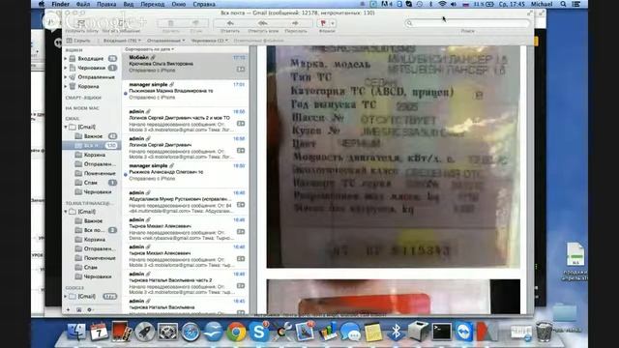
Task: Click the junk mail toolbar icon
Action: [196, 23]
